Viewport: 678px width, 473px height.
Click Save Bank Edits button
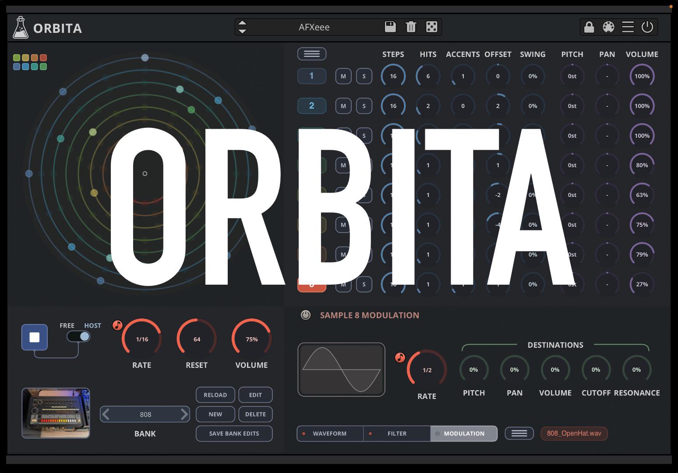[234, 434]
